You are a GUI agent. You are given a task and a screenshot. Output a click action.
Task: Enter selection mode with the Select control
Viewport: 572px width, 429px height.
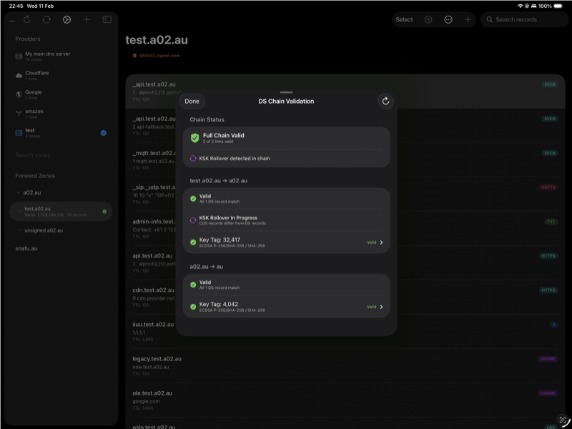point(404,20)
